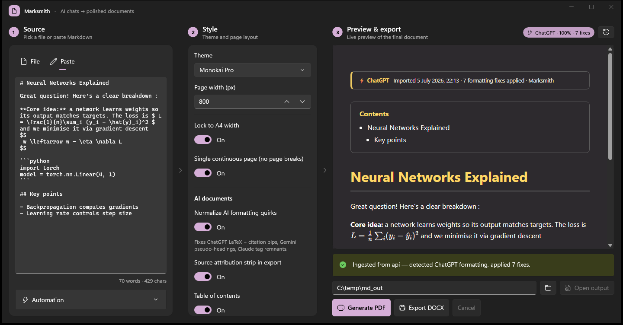Expand the Automation section

tap(91, 300)
